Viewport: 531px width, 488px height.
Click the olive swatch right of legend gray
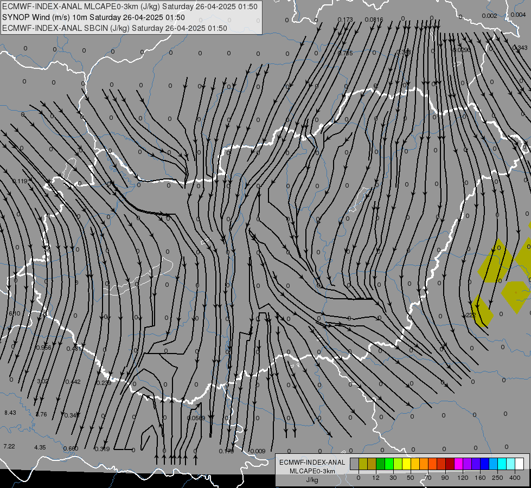click(x=363, y=464)
